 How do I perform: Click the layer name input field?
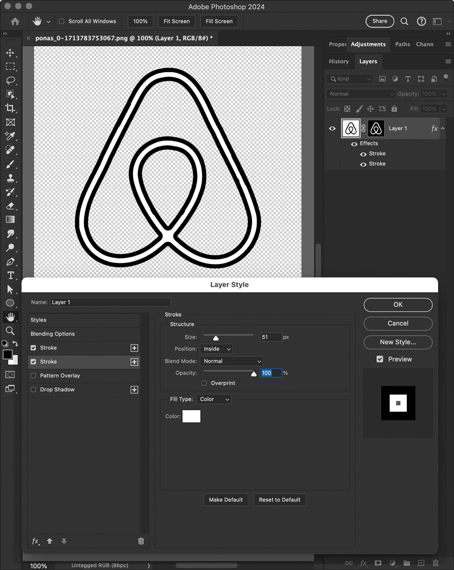coord(111,302)
